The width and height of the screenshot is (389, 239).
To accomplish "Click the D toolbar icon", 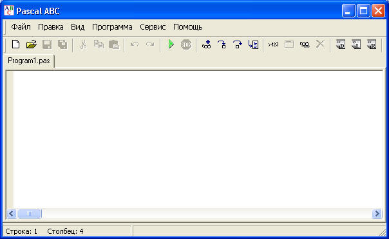I will coord(341,44).
